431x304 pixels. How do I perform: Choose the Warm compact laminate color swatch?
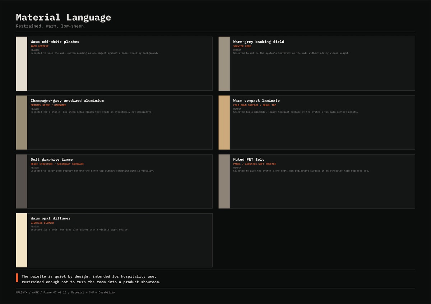click(x=224, y=123)
